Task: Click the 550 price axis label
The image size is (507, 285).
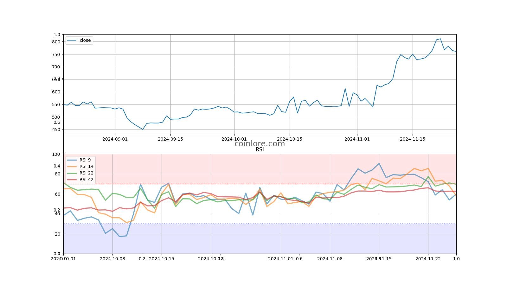Action: click(56, 104)
